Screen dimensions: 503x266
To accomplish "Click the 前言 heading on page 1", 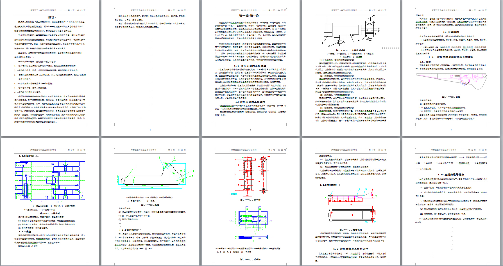I will [x=51, y=17].
